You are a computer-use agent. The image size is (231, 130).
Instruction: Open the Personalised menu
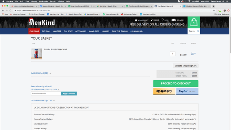[x=137, y=31]
